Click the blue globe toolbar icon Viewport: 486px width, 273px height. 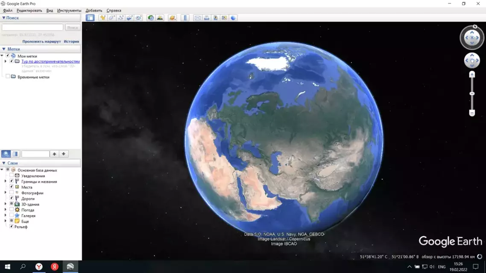tap(233, 17)
